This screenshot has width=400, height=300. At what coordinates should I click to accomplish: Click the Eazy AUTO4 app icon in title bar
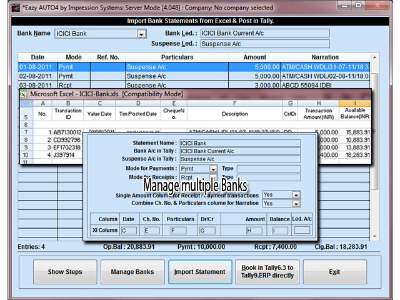click(16, 7)
